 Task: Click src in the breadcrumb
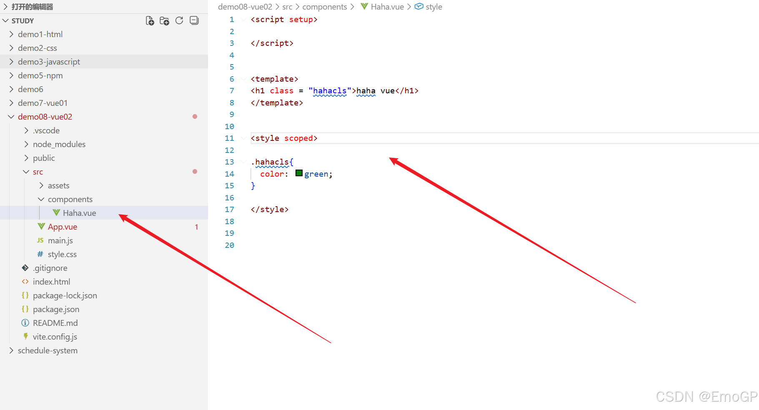(x=287, y=7)
